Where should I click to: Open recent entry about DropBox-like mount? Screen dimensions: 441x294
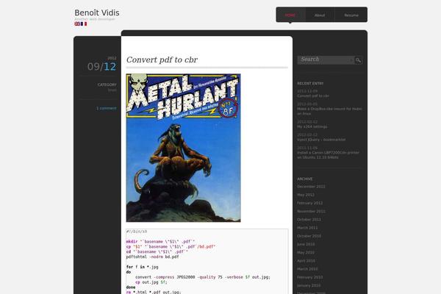[x=329, y=111]
